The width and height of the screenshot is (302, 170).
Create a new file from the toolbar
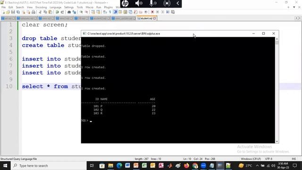(3, 12)
